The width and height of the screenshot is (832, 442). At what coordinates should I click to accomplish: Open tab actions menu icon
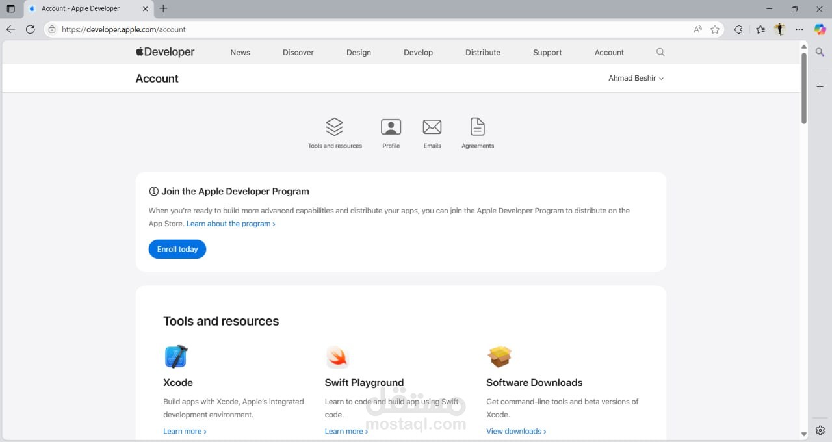click(10, 8)
